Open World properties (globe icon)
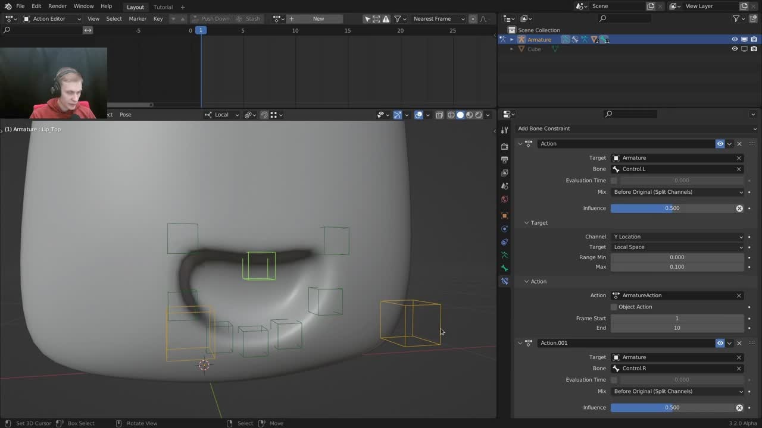The height and width of the screenshot is (428, 762). pos(504,199)
